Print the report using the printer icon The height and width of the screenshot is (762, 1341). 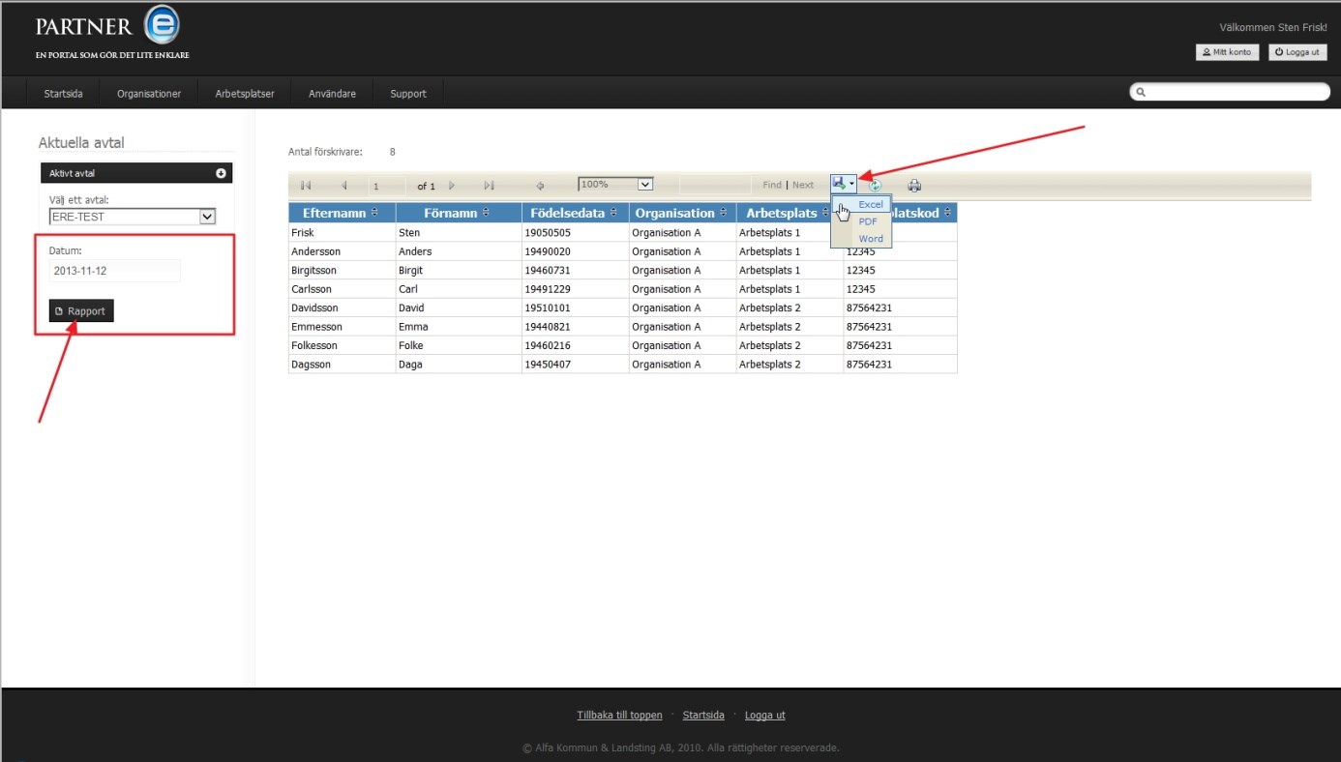coord(914,186)
